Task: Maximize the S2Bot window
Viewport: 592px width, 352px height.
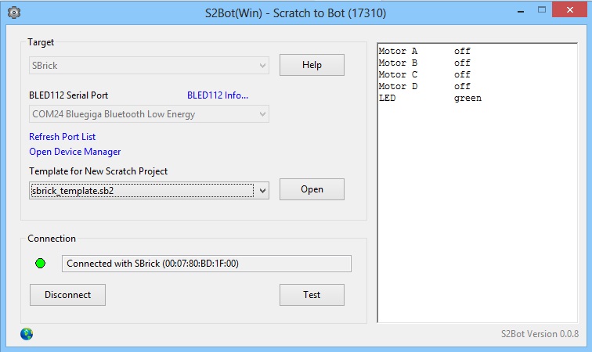Action: pos(542,10)
